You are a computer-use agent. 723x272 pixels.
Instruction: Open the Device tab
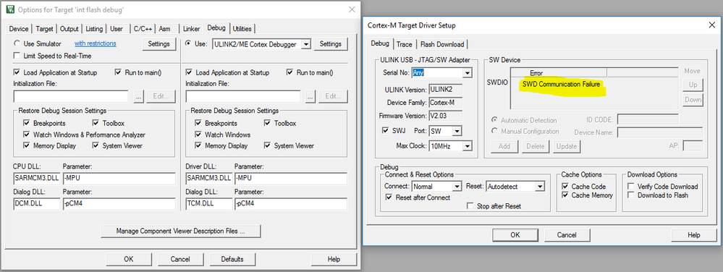pyautogui.click(x=18, y=29)
